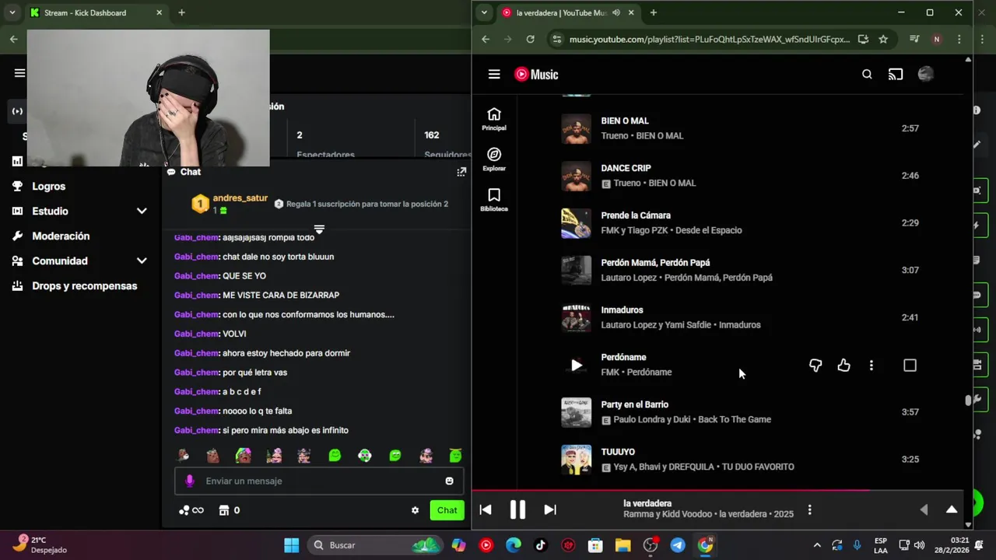View site information for music.youtube.com
The width and height of the screenshot is (996, 560).
click(x=556, y=39)
